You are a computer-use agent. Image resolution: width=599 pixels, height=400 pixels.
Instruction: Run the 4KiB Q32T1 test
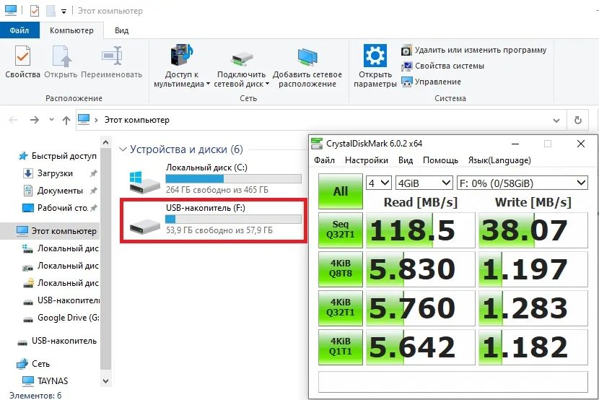coord(341,308)
